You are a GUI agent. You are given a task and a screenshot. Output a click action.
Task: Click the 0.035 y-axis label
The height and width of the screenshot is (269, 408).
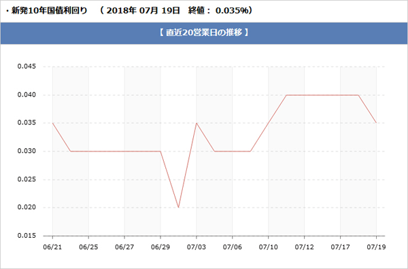(27, 123)
